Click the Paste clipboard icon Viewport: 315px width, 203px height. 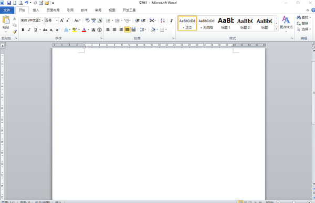click(6, 20)
